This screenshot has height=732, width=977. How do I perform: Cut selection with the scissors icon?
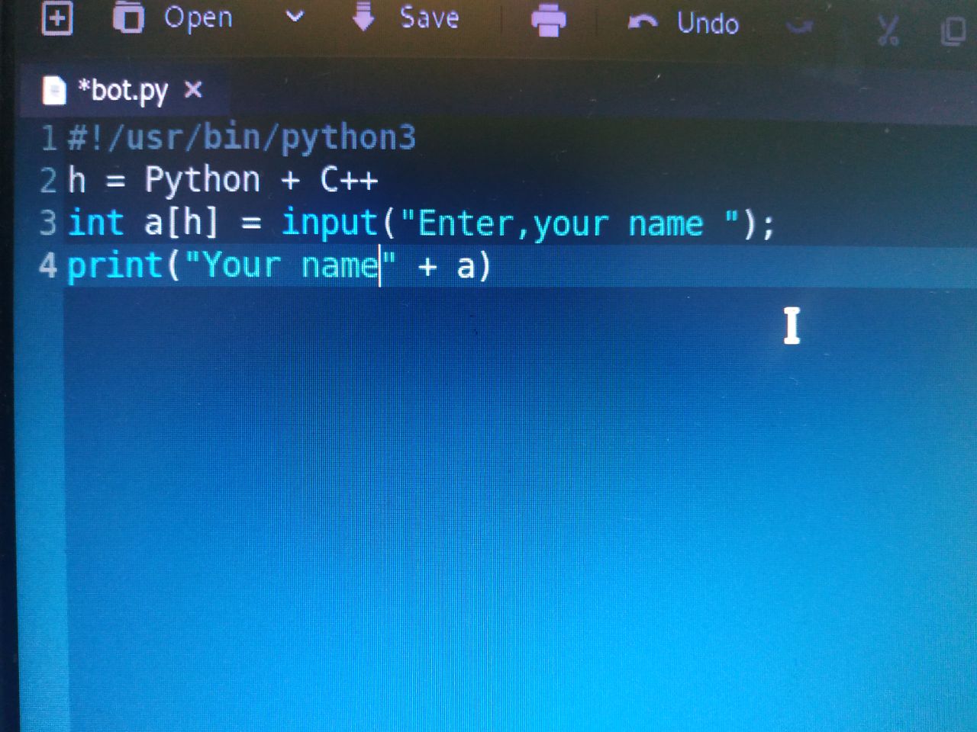coord(888,31)
